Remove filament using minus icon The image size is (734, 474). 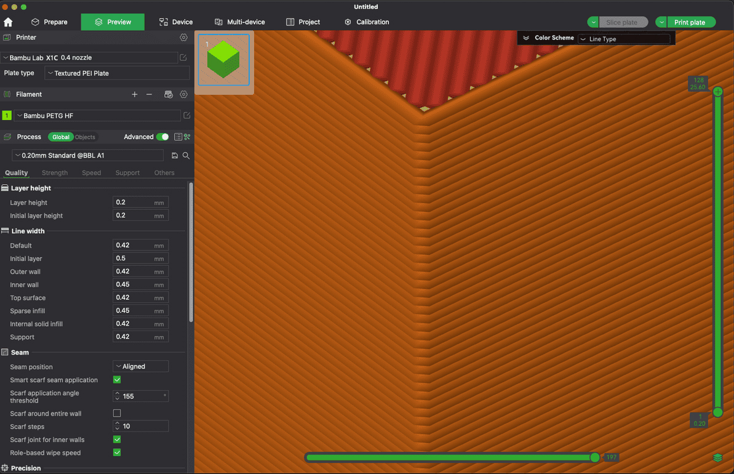(x=149, y=94)
